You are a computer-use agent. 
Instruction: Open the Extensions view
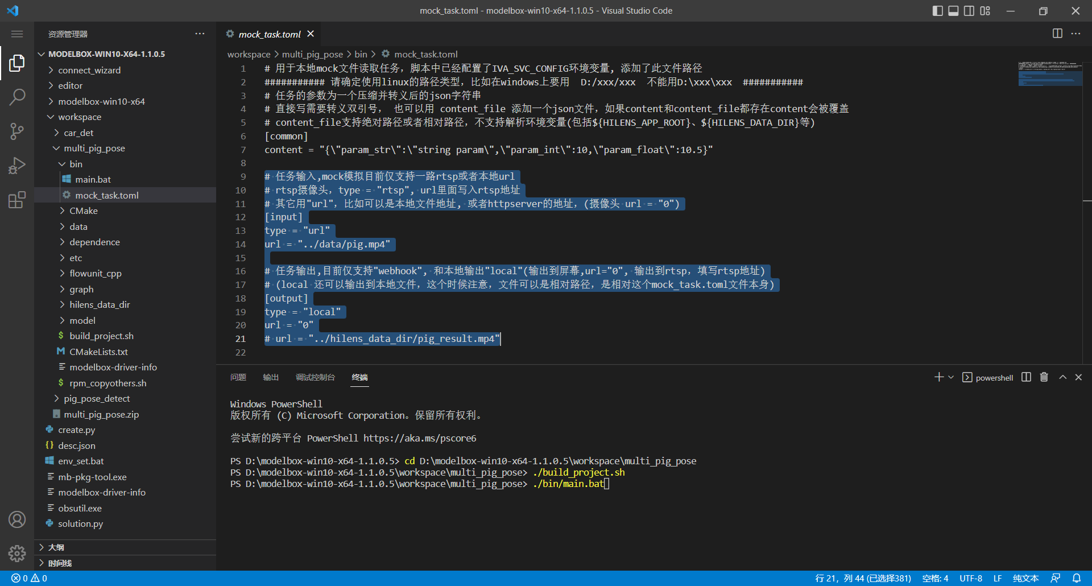click(x=17, y=200)
